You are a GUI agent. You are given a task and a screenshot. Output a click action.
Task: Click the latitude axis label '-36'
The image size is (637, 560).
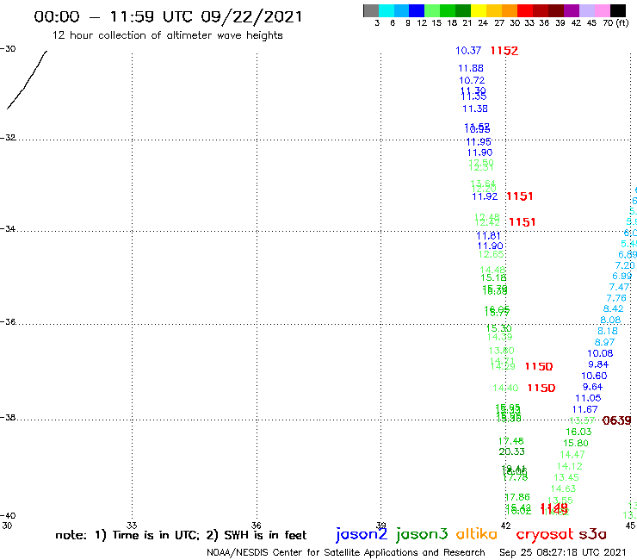tap(8, 322)
